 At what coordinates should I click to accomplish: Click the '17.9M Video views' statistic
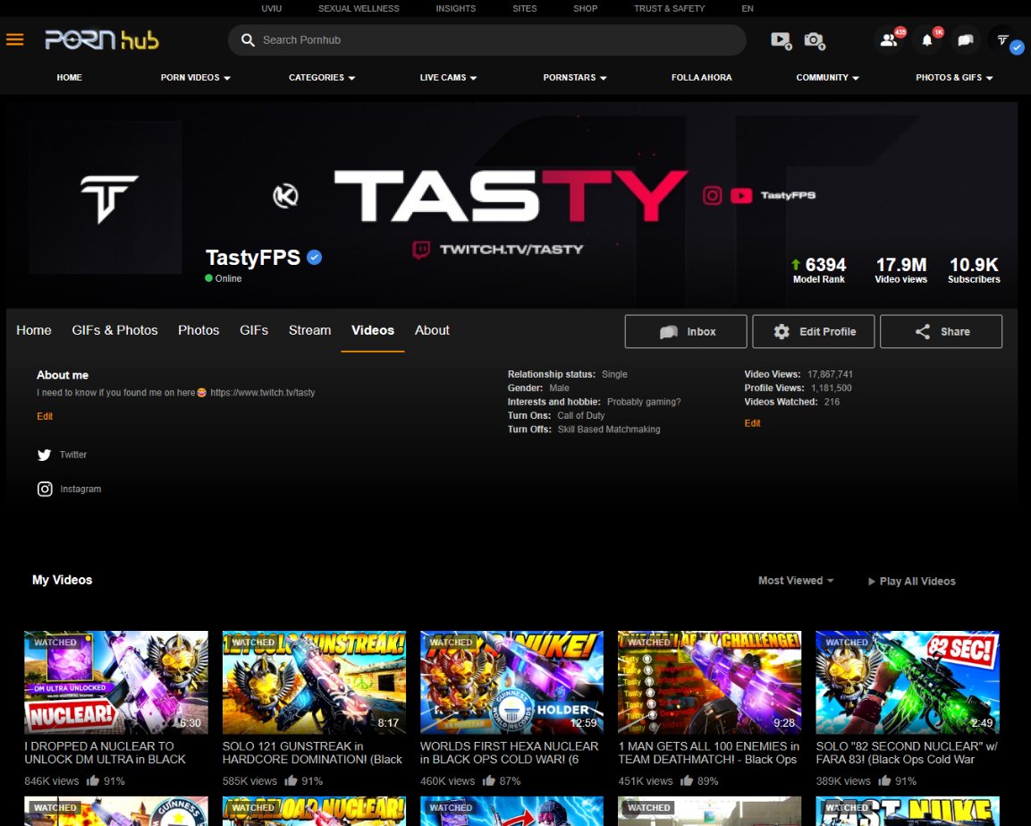900,270
